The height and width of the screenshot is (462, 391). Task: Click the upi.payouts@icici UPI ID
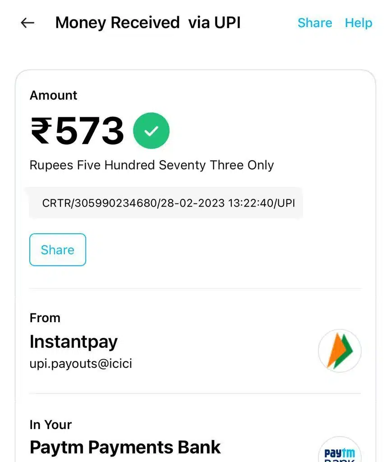tap(81, 364)
